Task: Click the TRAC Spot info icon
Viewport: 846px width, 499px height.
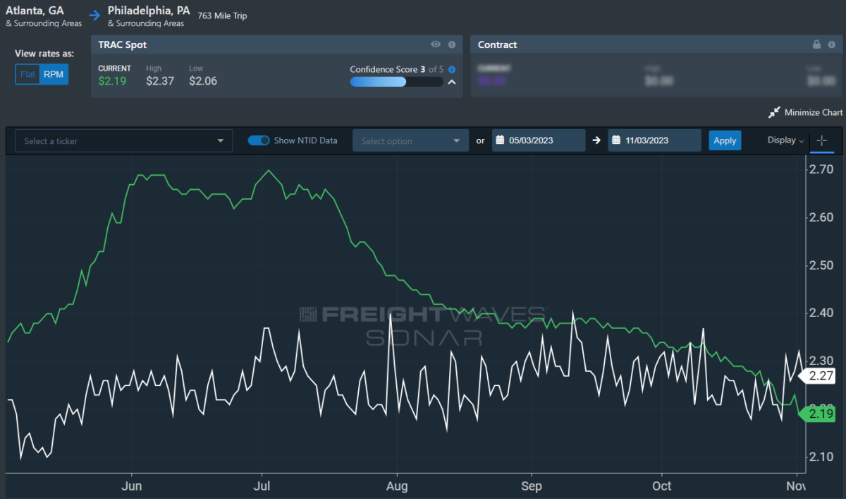Action: 452,44
